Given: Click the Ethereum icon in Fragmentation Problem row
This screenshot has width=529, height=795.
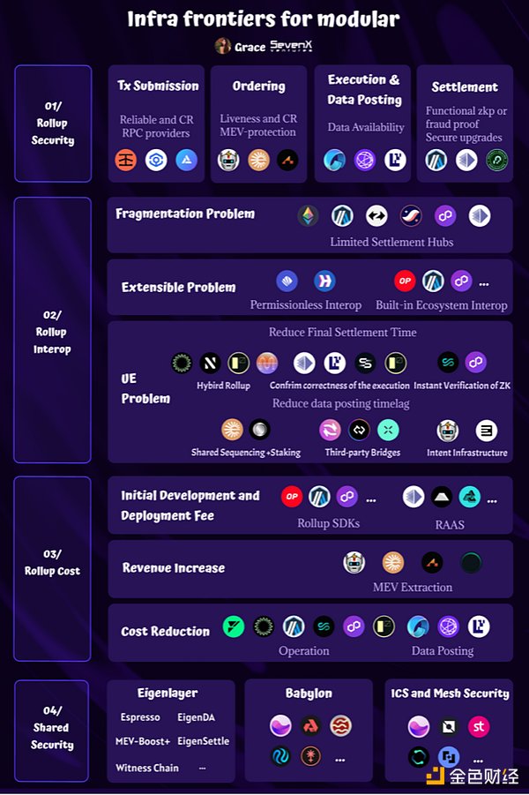Looking at the screenshot, I should pos(309,216).
